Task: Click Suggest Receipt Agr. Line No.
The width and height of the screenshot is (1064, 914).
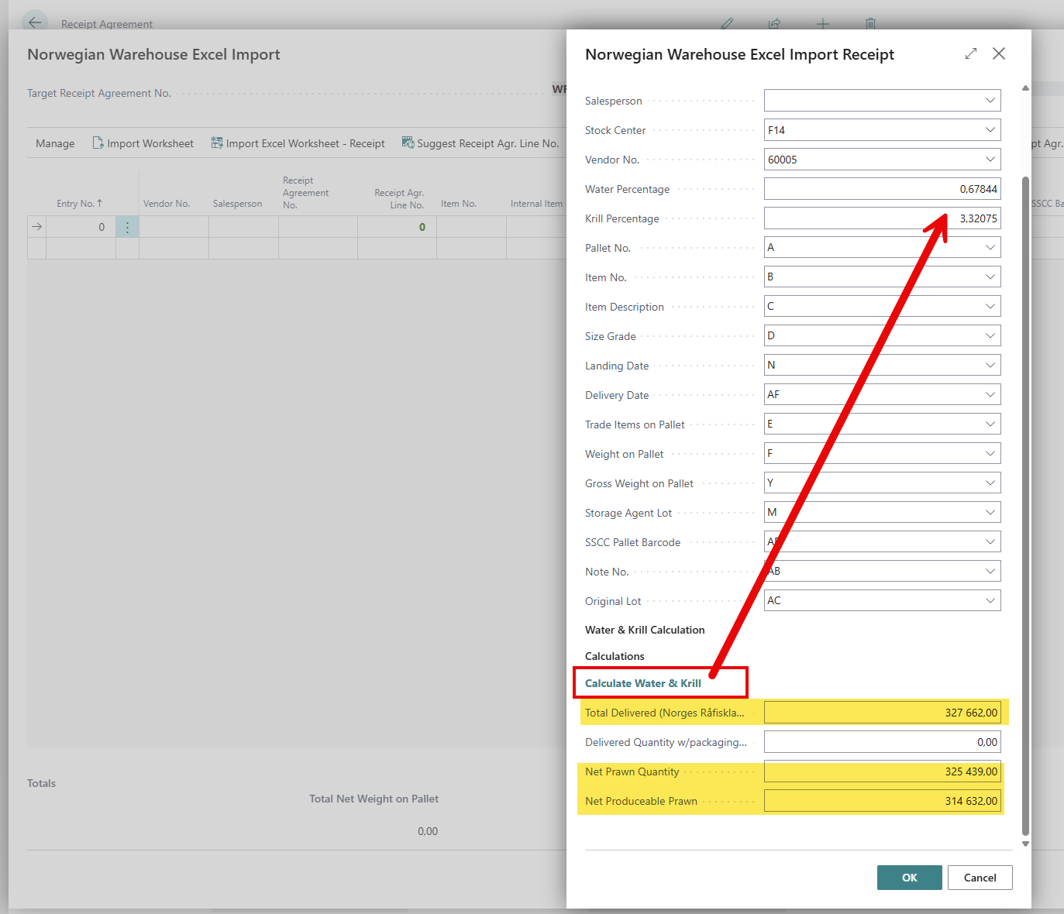Action: (x=480, y=143)
